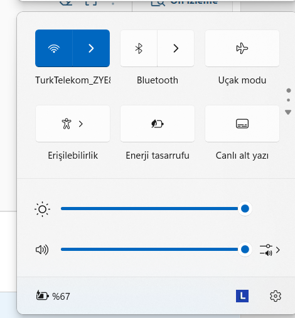295x318 pixels.
Task: Click the Enerji tasarrufu label
Action: pos(158,156)
